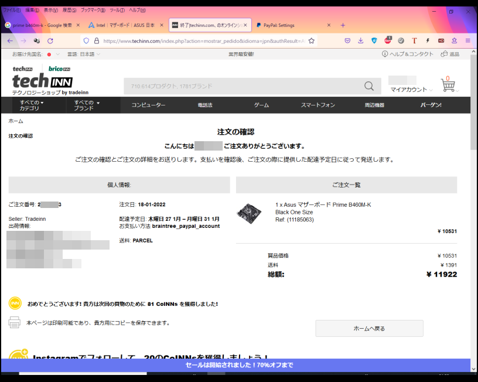478x382 pixels.
Task: Open the red adblock extension icon
Action: click(387, 40)
